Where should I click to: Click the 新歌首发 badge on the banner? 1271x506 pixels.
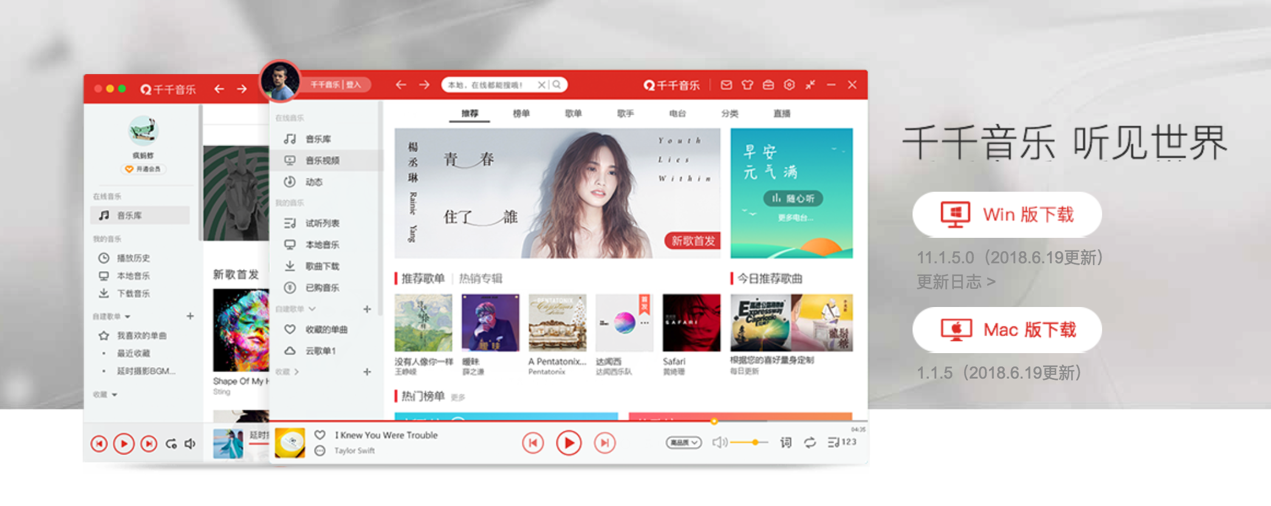[x=693, y=241]
